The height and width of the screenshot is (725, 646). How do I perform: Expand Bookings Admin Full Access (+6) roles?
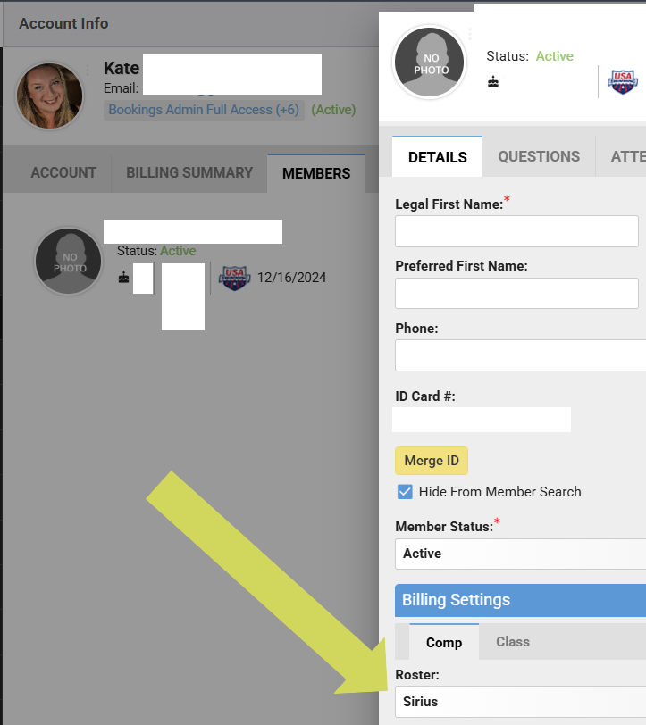click(204, 110)
